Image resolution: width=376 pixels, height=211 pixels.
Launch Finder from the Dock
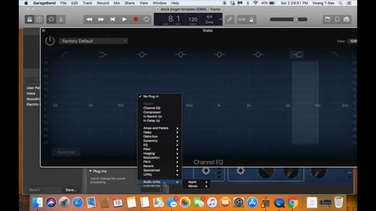click(38, 203)
